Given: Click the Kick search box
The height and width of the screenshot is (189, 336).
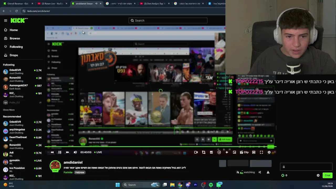Looking at the screenshot, I should pyautogui.click(x=168, y=20).
